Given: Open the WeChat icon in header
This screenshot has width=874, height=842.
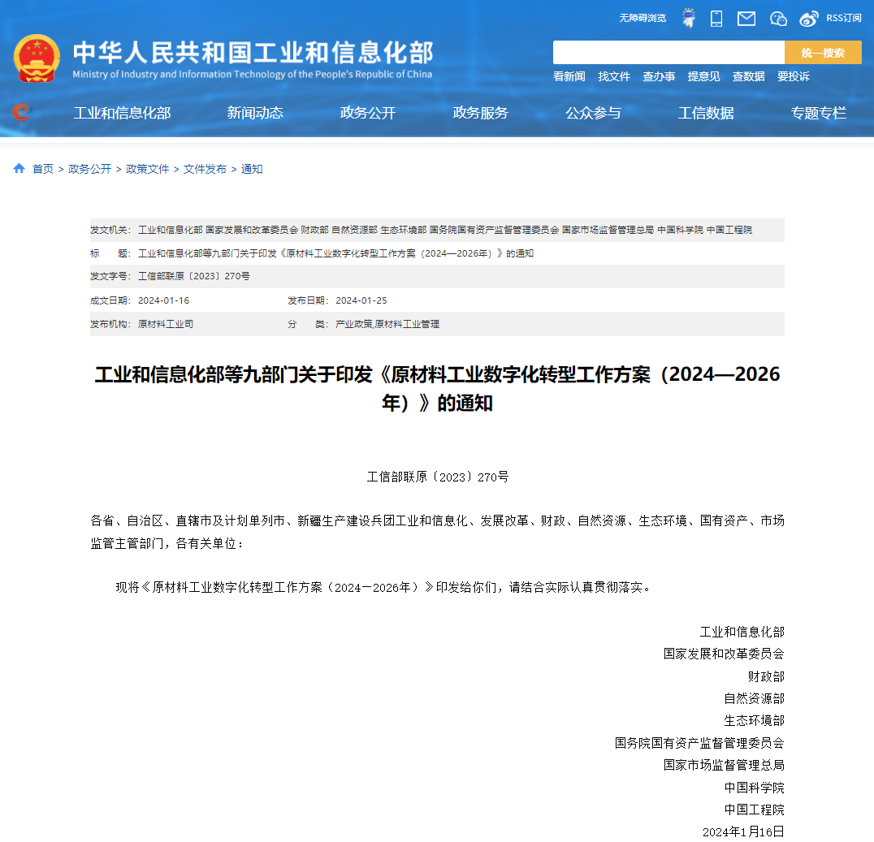Looking at the screenshot, I should click(778, 18).
